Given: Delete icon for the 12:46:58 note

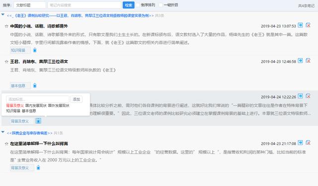Looking at the screenshot, I should 308,61.
